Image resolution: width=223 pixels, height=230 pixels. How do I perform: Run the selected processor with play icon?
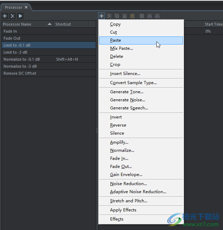click(20, 16)
